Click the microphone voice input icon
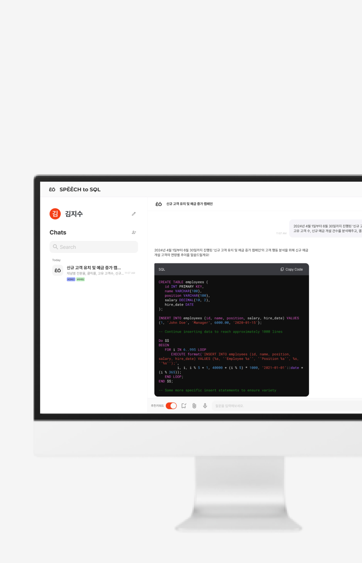362x563 pixels. (205, 406)
